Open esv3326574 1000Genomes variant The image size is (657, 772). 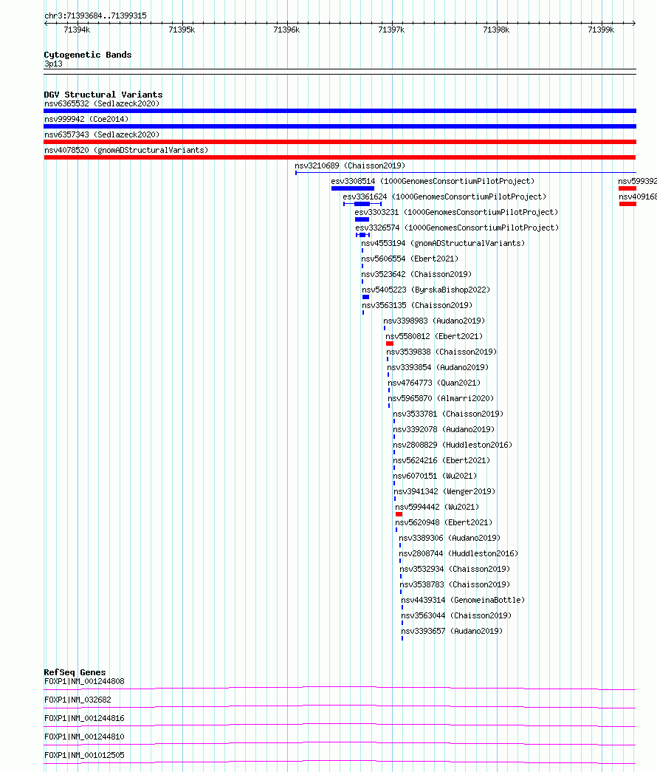(x=457, y=228)
